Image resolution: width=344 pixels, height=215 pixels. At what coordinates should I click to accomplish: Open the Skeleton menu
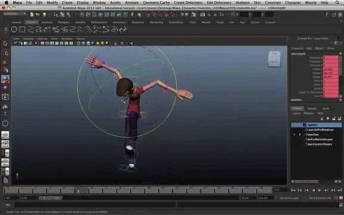[242, 2]
